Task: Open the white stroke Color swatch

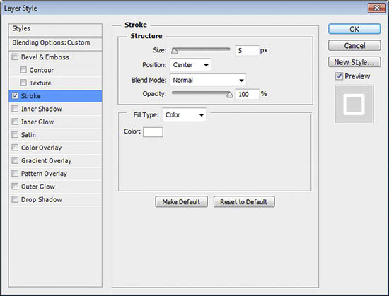Action: point(153,132)
